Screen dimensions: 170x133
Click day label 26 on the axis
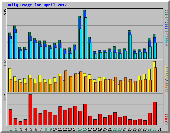(134, 129)
